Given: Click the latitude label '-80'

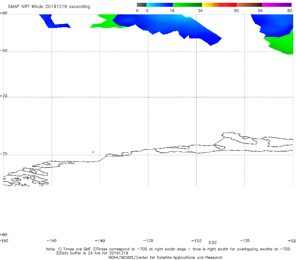Looking at the screenshot, I should pos(4,235).
